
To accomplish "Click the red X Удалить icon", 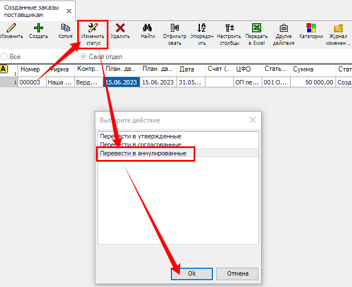I will [x=120, y=28].
